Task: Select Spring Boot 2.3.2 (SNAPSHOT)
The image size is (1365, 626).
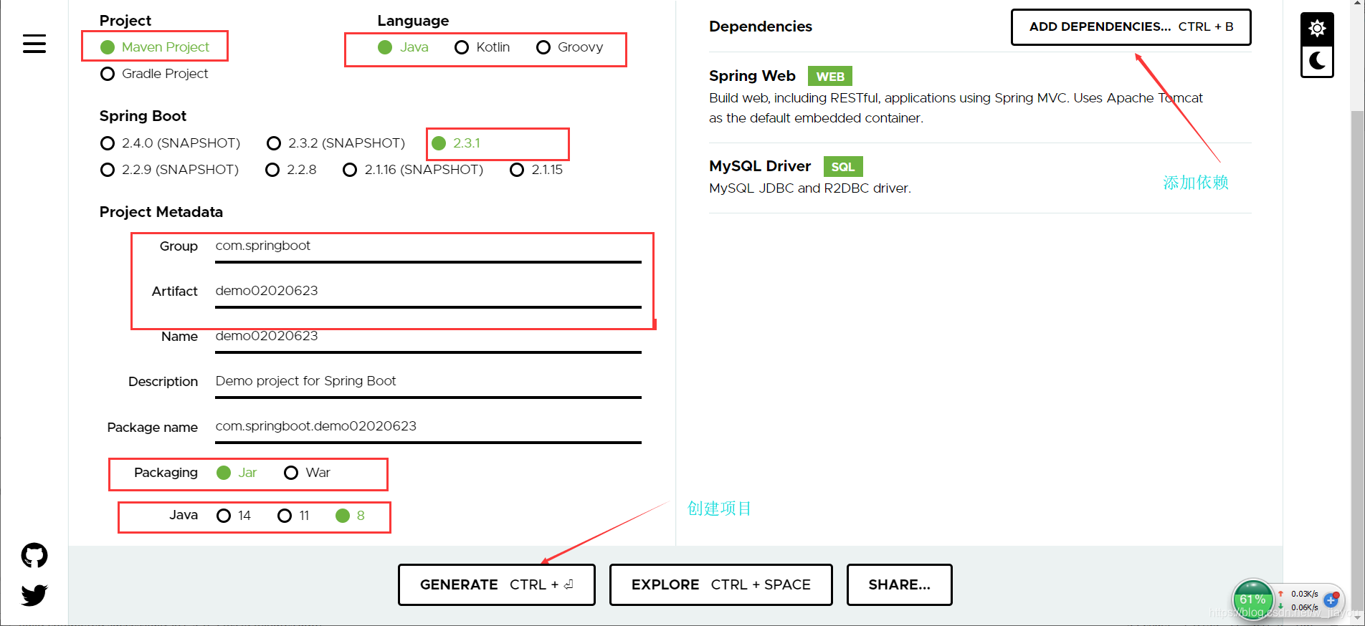Action: [x=336, y=143]
